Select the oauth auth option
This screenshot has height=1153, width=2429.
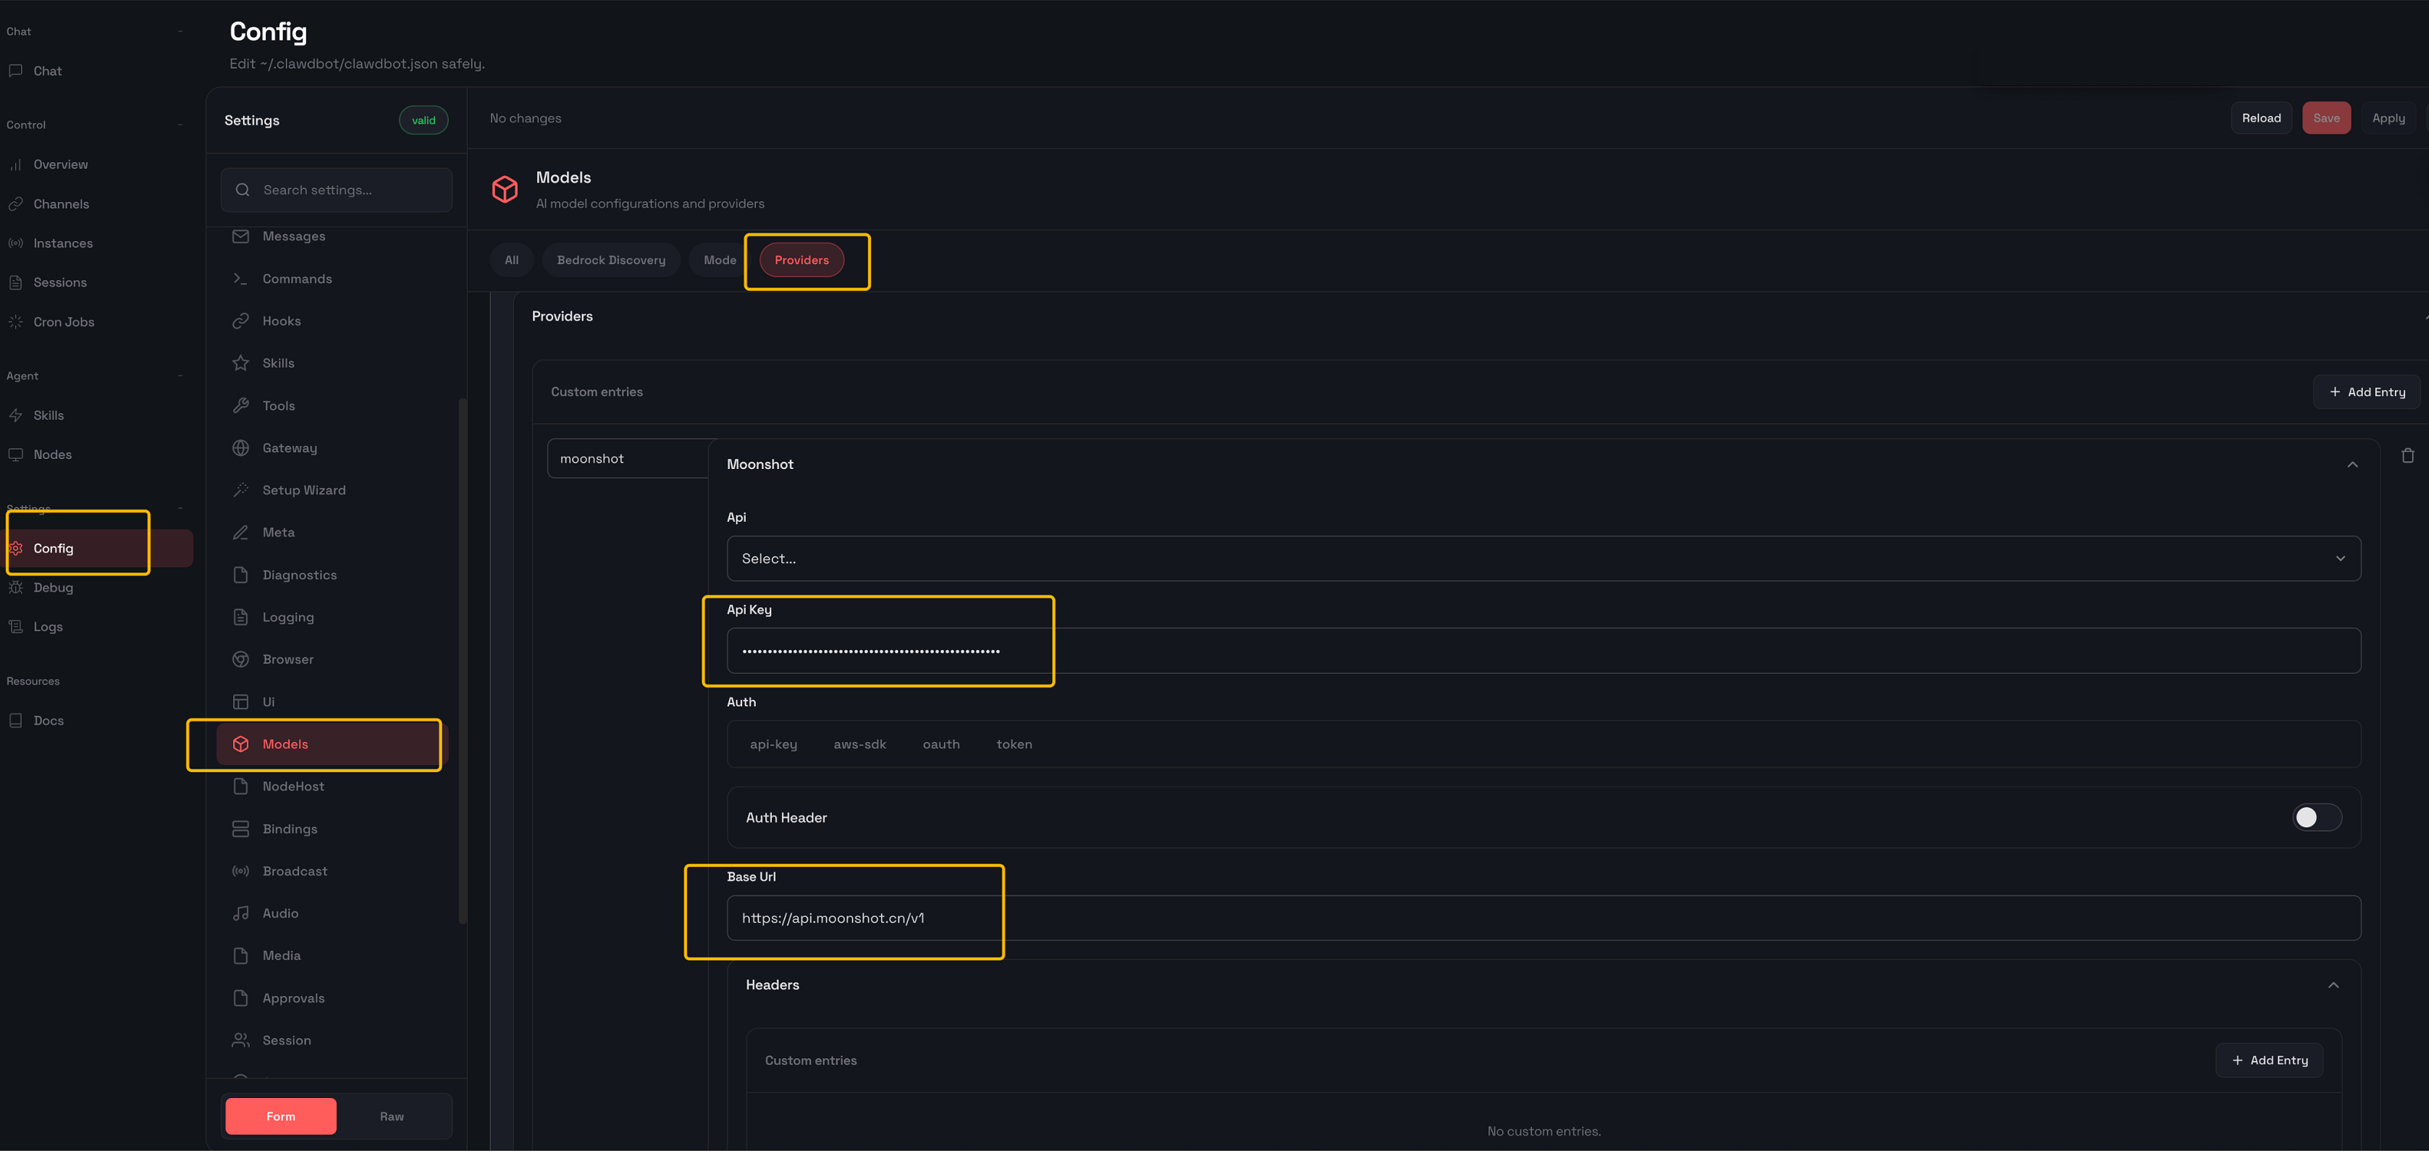click(x=940, y=745)
